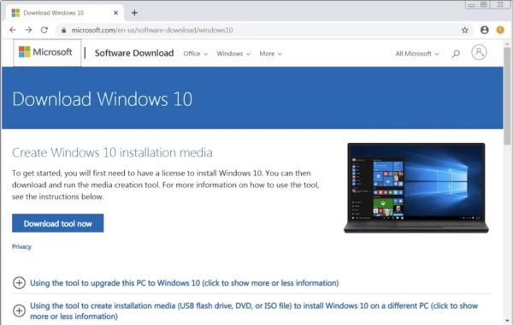
Task: Maximize the browser window
Action: click(484, 4)
